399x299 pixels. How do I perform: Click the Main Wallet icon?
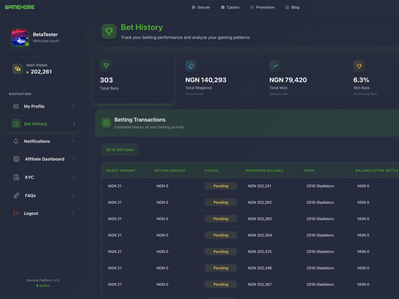pos(18,69)
